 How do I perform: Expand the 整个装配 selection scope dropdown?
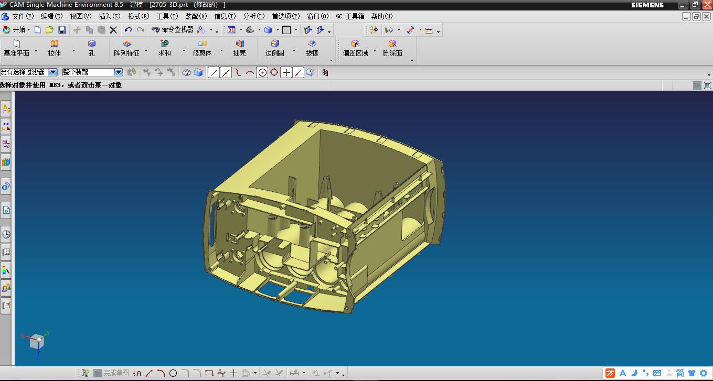[x=119, y=72]
